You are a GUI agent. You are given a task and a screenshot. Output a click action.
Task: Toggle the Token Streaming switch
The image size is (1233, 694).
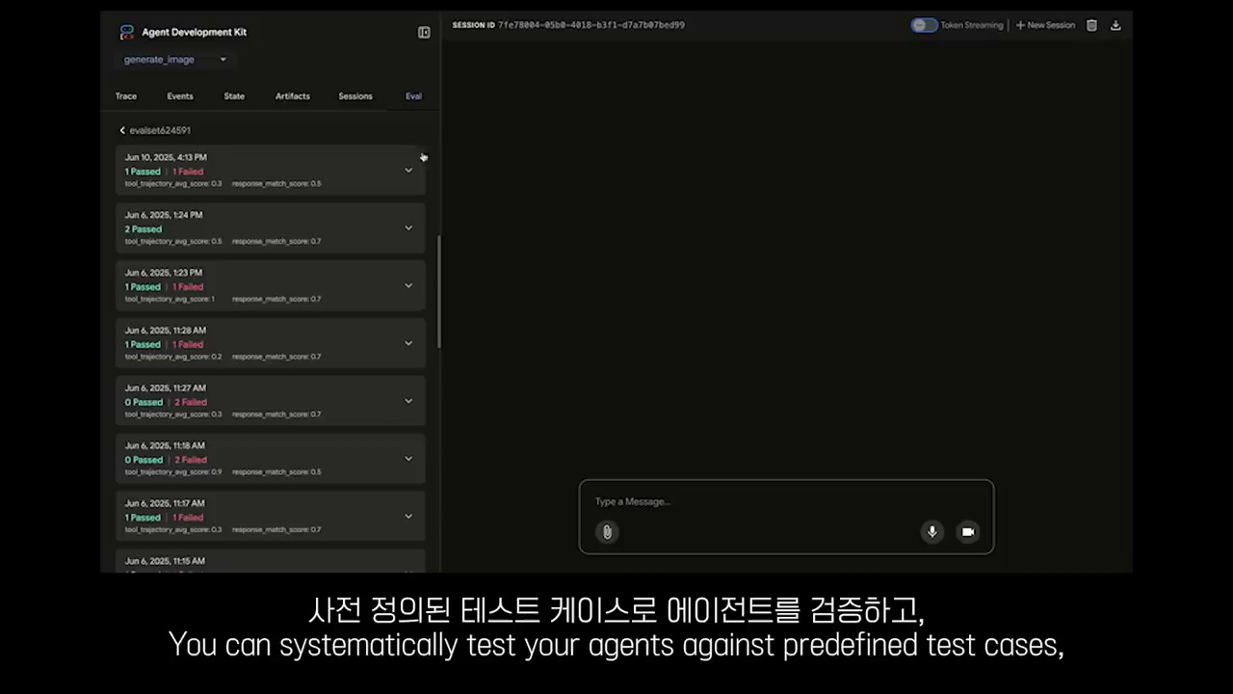(x=925, y=25)
